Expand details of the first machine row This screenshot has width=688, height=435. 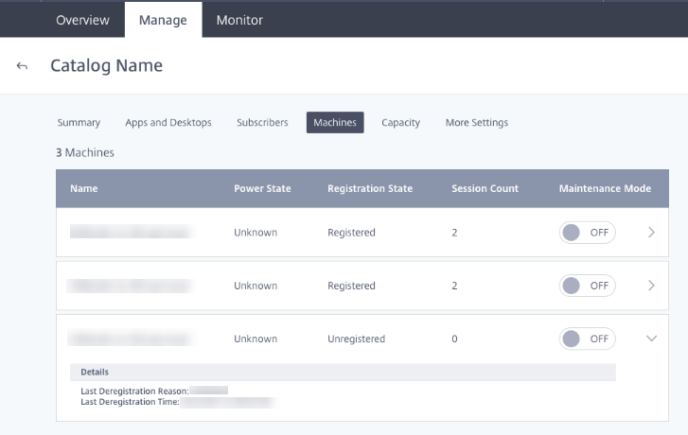(651, 233)
